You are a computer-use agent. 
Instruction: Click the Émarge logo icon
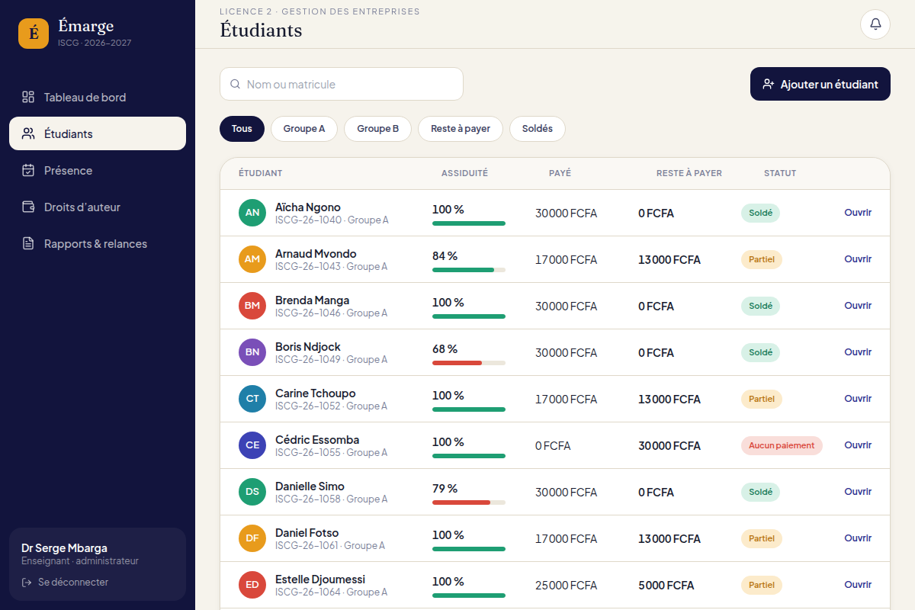coord(34,34)
